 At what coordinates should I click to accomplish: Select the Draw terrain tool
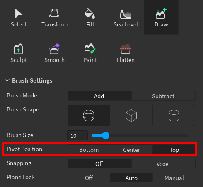pos(161,17)
